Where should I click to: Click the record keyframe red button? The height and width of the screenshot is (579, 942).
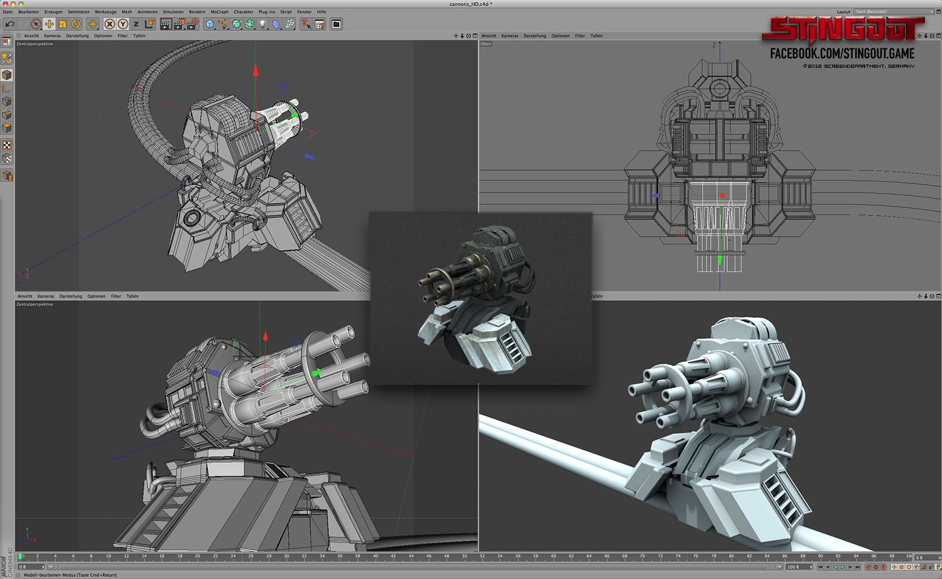(x=869, y=567)
